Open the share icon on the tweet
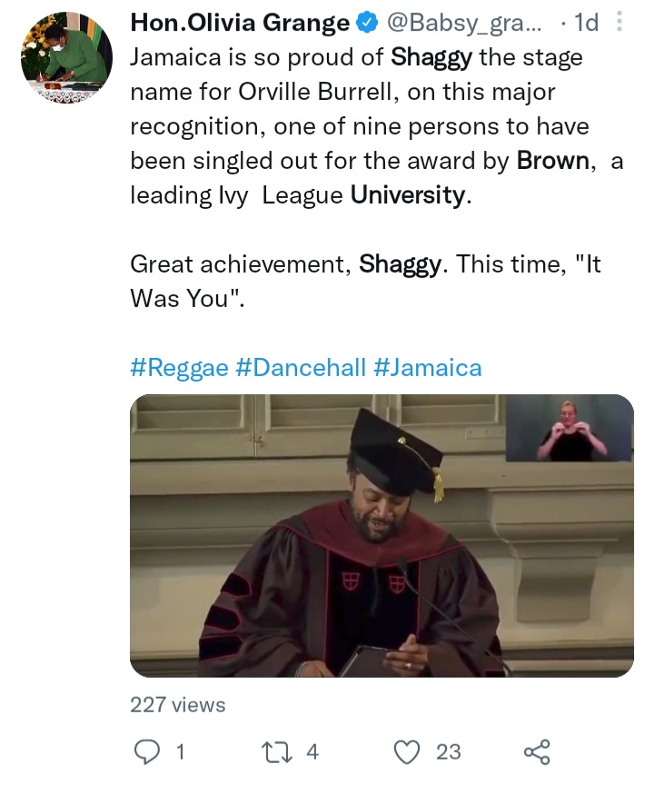This screenshot has height=794, width=654. coord(537,752)
